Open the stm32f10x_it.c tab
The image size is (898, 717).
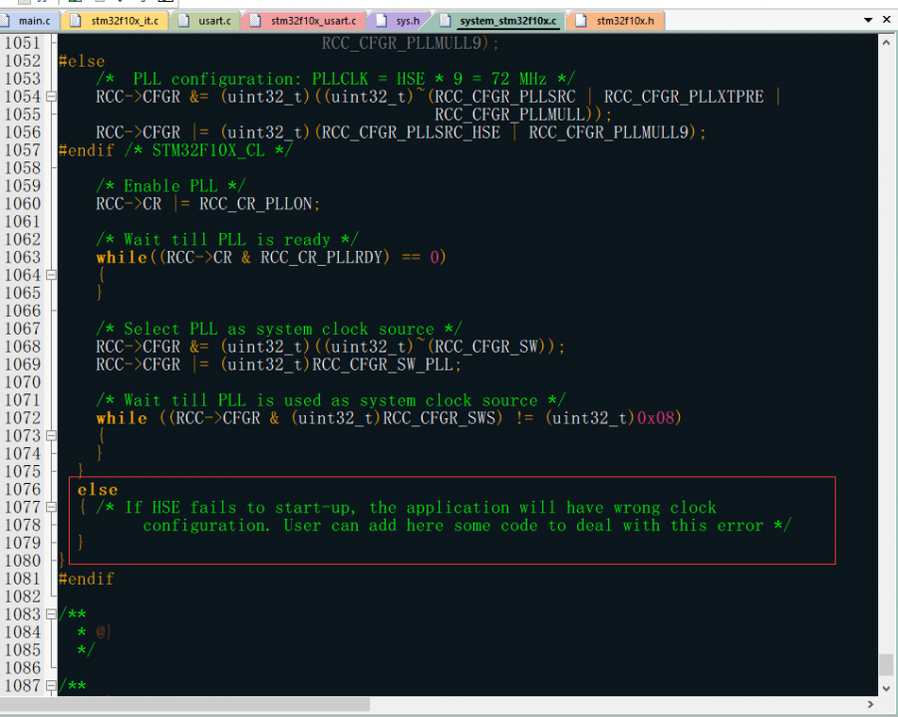click(115, 21)
